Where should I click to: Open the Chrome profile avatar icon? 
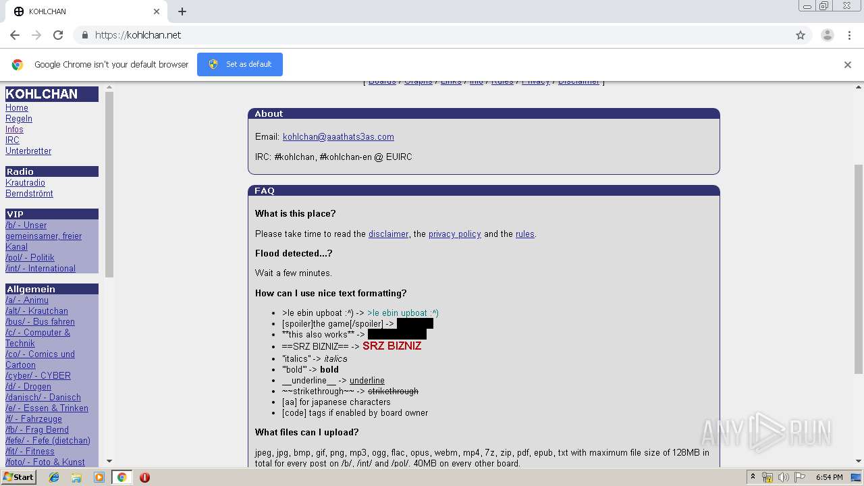[827, 35]
